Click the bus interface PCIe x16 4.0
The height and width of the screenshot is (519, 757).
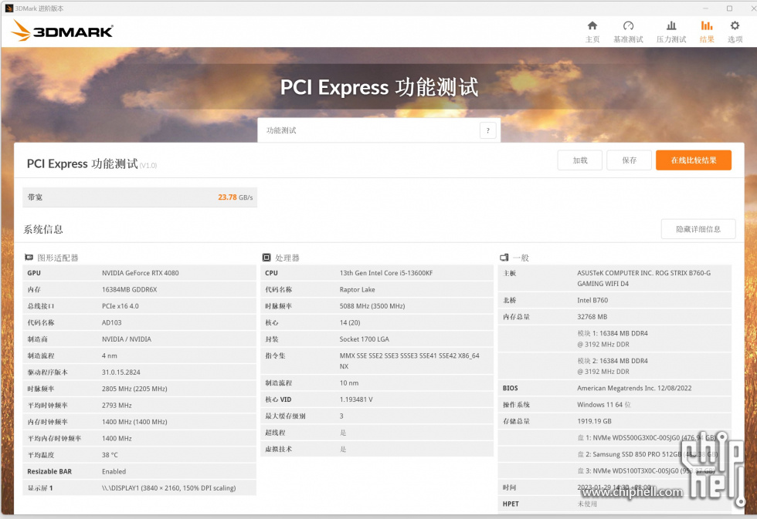[x=121, y=306]
